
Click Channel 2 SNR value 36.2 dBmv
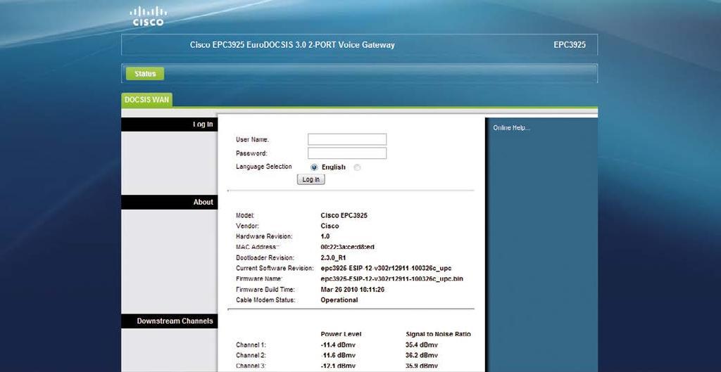[422, 355]
